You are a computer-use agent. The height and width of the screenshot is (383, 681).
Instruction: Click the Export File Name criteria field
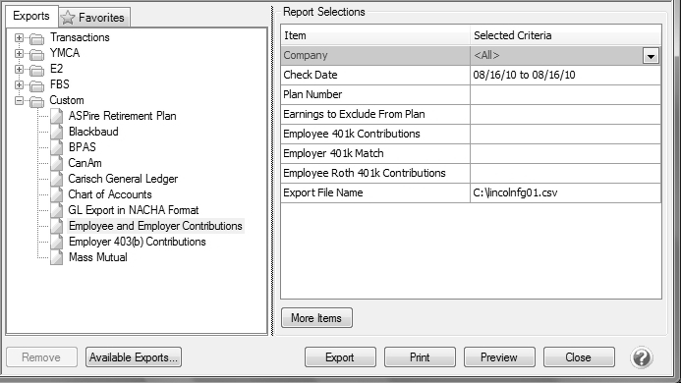point(565,192)
